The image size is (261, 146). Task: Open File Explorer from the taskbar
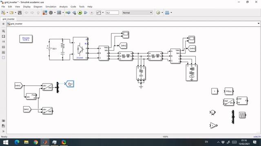(26, 142)
